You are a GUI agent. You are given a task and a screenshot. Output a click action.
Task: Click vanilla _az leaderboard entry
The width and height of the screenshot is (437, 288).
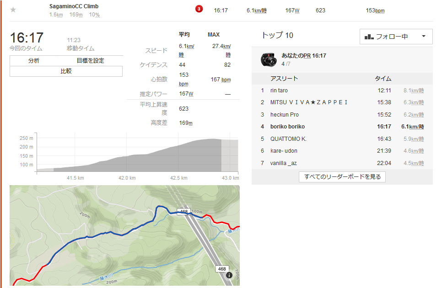click(x=283, y=163)
